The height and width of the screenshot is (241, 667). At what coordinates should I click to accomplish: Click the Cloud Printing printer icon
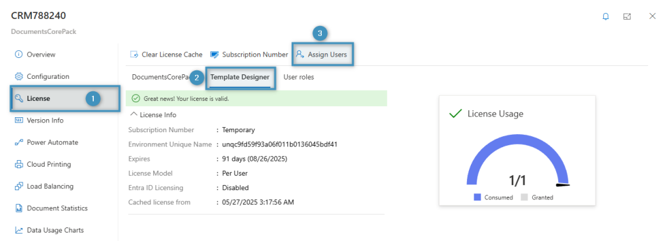coord(18,165)
